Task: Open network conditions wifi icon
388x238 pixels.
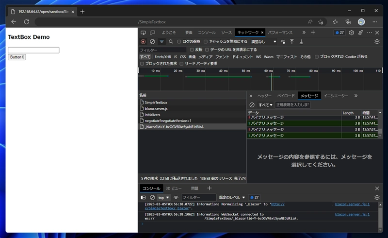Action: point(283,42)
